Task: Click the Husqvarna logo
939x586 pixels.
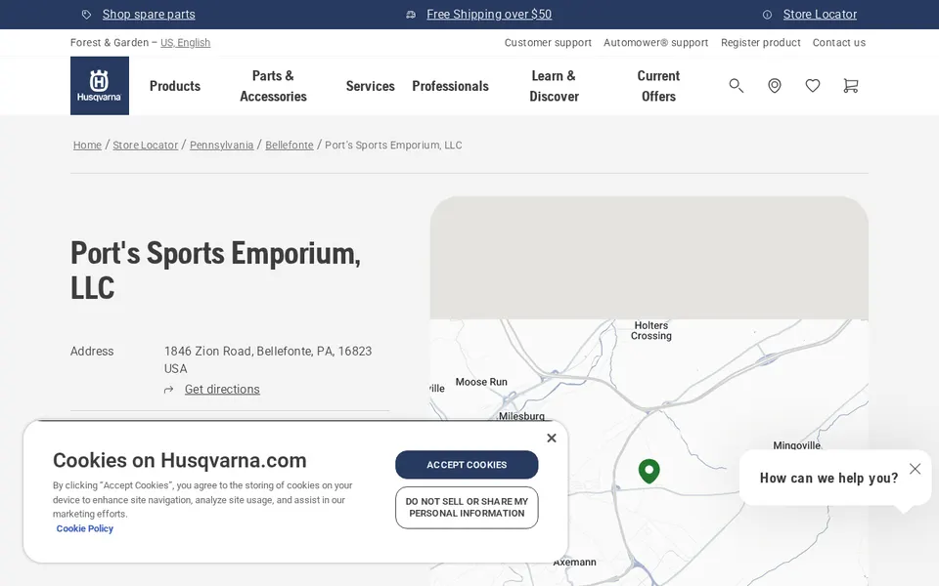Action: tap(100, 86)
